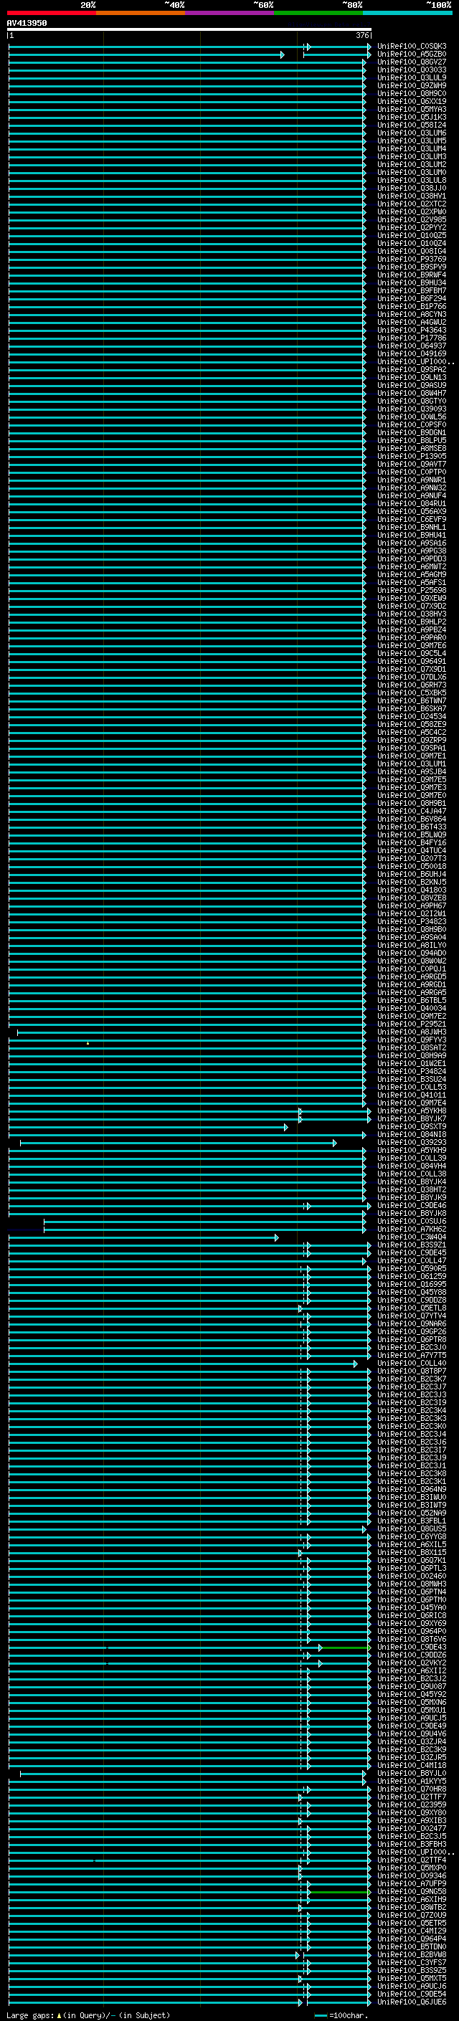This screenshot has width=459, height=2021.
Task: Select hit label UniRef100_Q8H9C0
Action: tap(412, 93)
